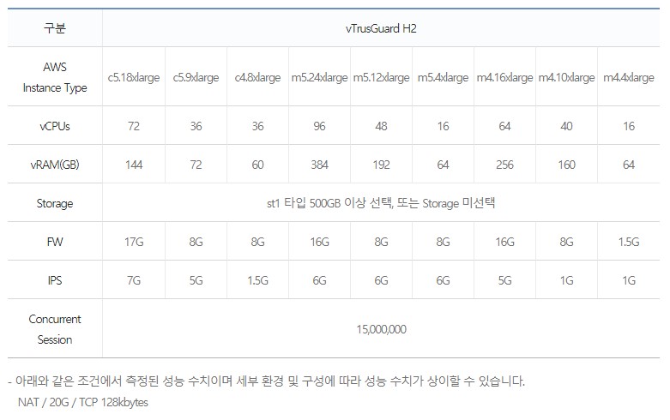
Task: Select FW value '8G' under m5.12xlarge
Action: (x=381, y=242)
